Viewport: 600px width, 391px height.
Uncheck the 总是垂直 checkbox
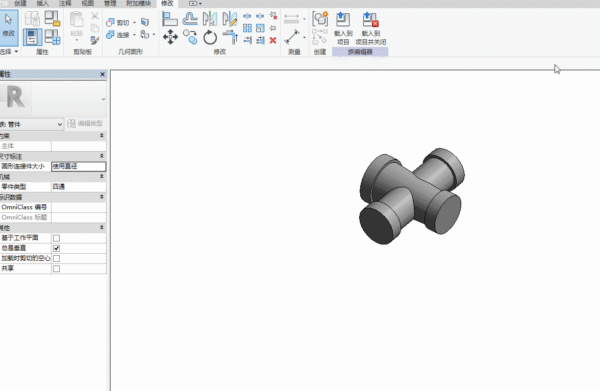56,248
